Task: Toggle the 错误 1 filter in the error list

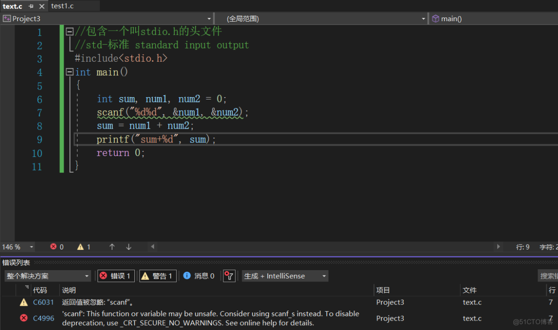Action: [115, 276]
